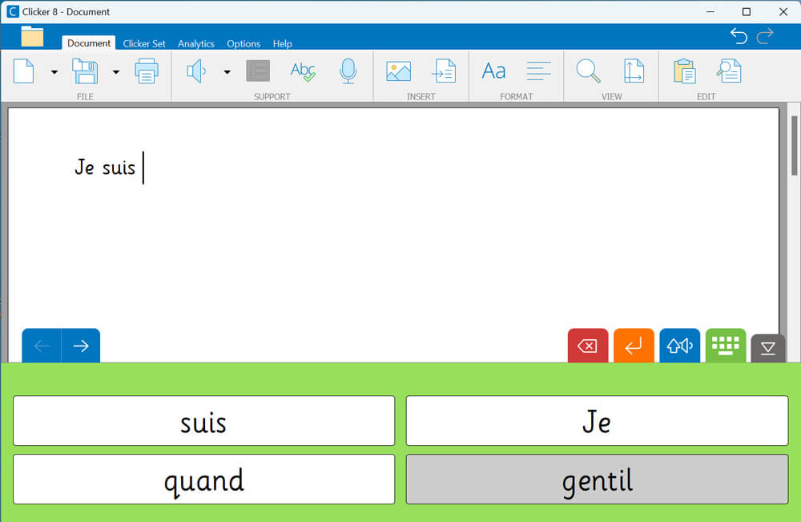
Task: Toggle the green on-screen keyboard button
Action: click(x=726, y=346)
